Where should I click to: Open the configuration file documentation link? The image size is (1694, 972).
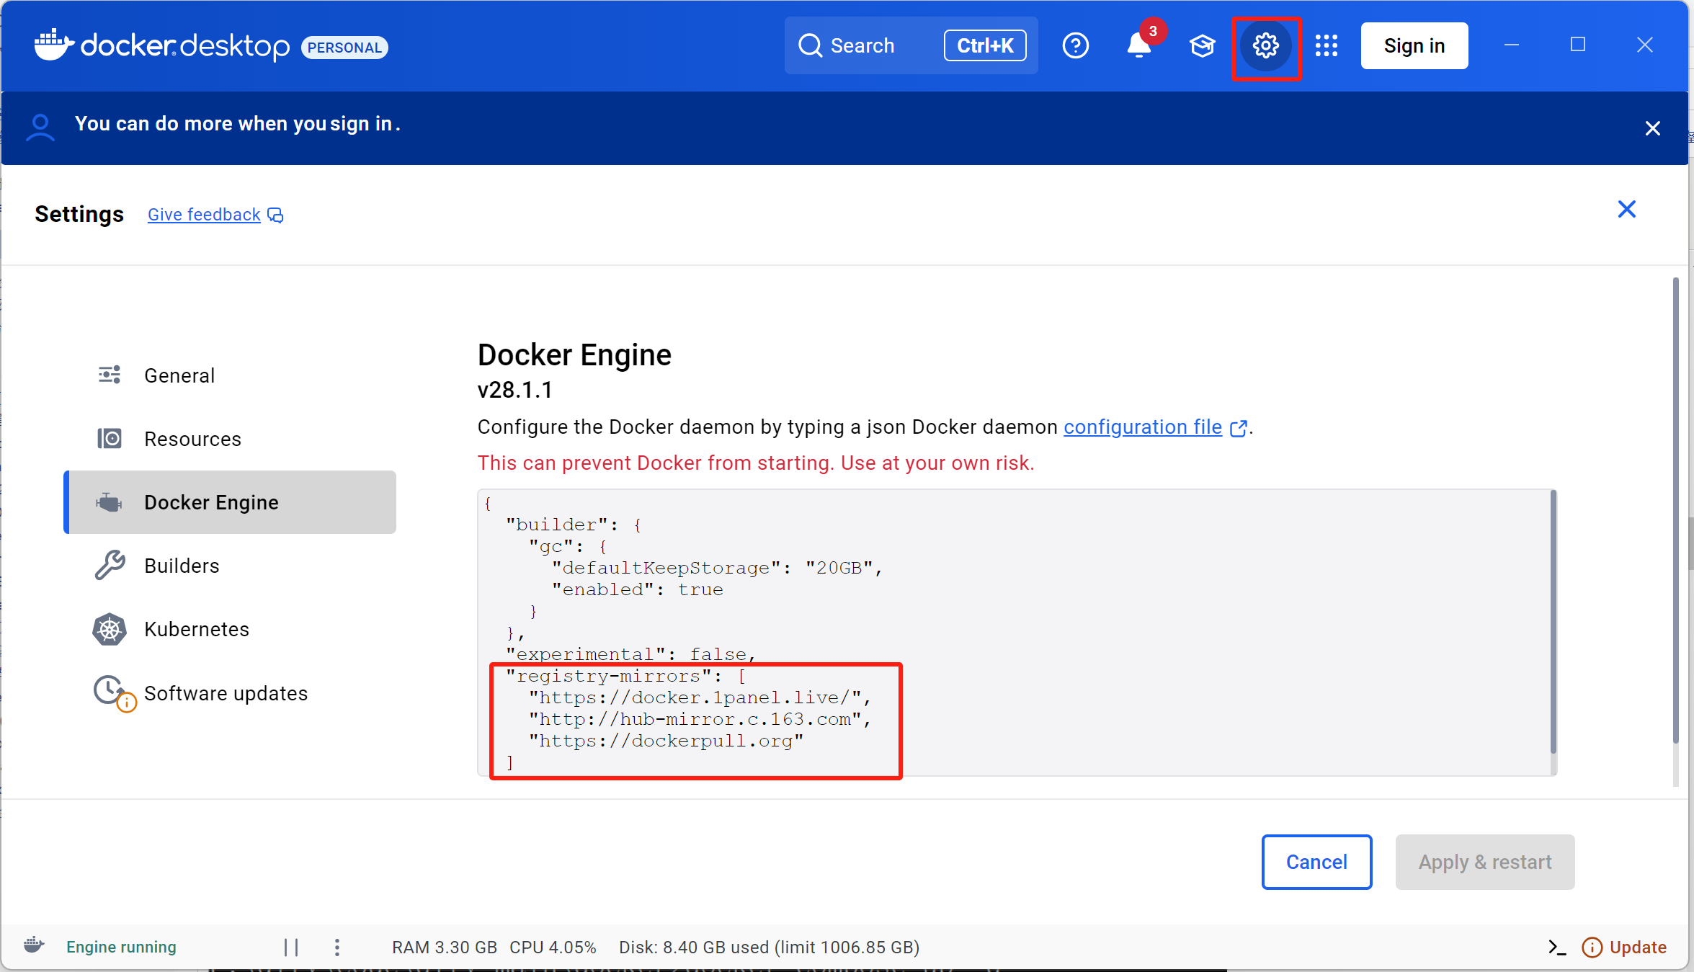point(1143,427)
